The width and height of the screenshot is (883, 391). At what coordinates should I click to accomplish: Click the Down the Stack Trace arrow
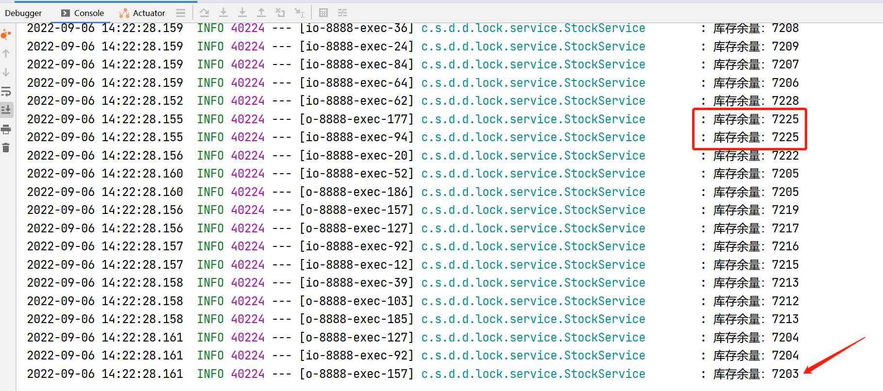pos(6,72)
